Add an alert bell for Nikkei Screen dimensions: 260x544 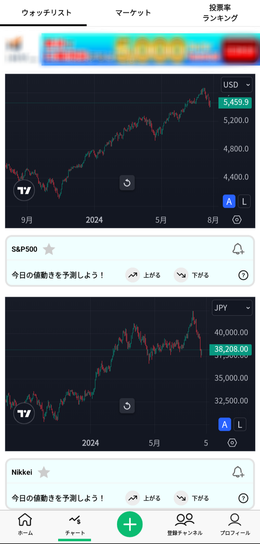click(x=238, y=472)
